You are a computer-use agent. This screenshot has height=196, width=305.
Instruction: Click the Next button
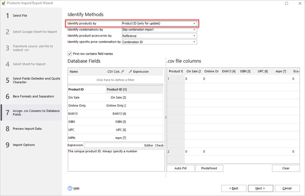260,188
